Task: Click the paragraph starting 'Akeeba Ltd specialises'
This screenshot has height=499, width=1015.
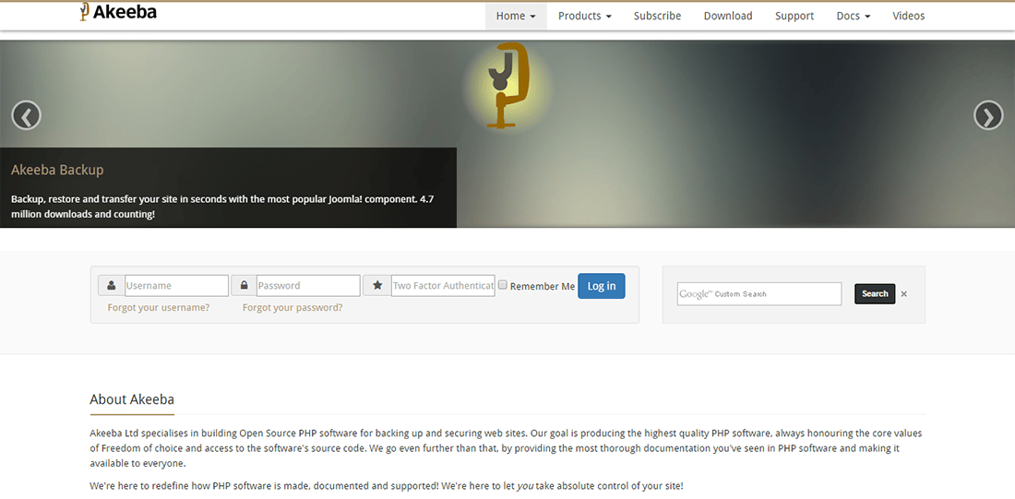Action: (506, 448)
